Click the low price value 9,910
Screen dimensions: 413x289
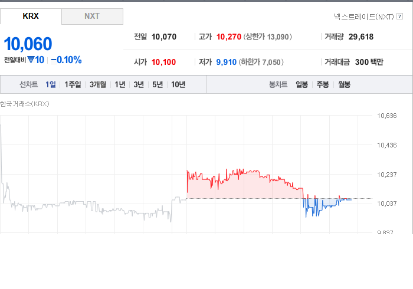point(226,62)
